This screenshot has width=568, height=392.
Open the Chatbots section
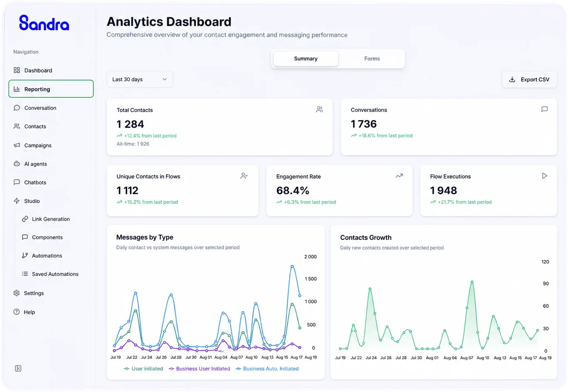point(51,182)
